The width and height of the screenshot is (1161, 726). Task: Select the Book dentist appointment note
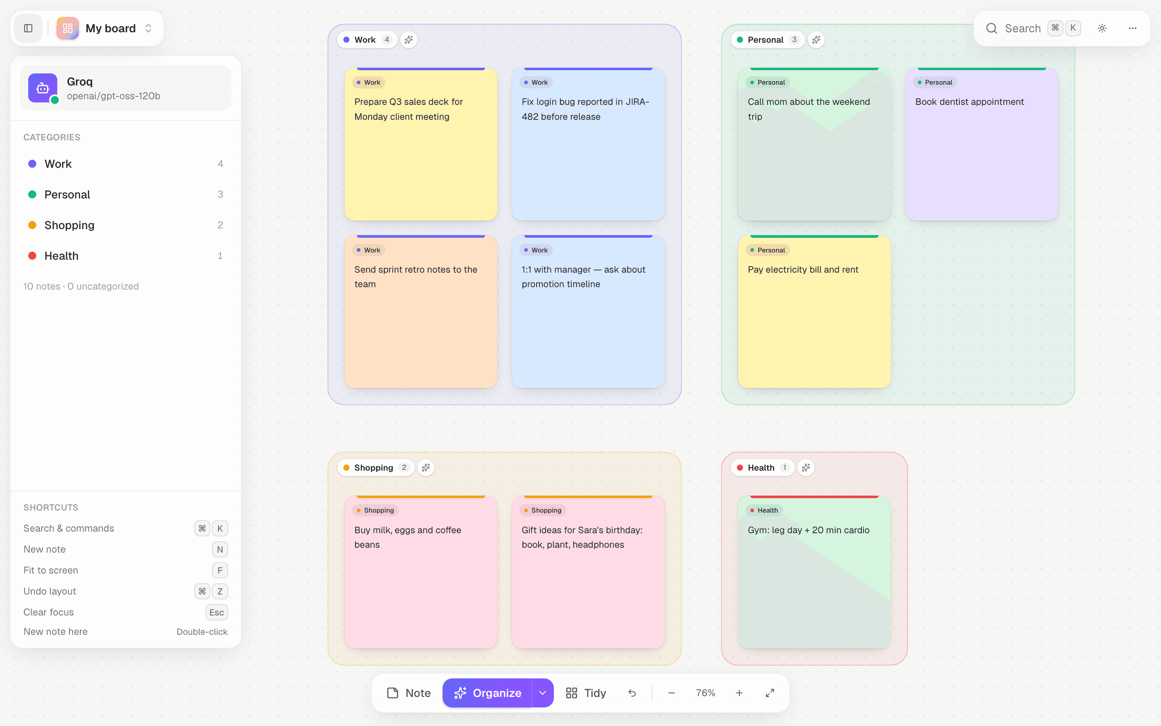coord(982,144)
